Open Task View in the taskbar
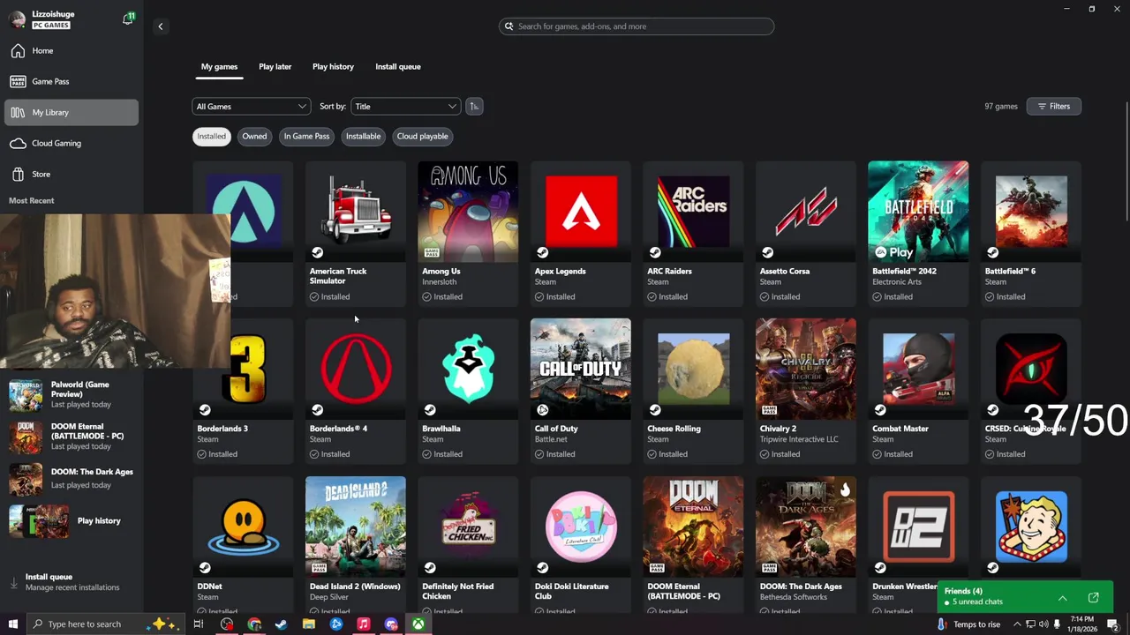The height and width of the screenshot is (635, 1130). (199, 624)
